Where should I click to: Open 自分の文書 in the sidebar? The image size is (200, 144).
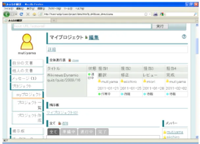27,63
